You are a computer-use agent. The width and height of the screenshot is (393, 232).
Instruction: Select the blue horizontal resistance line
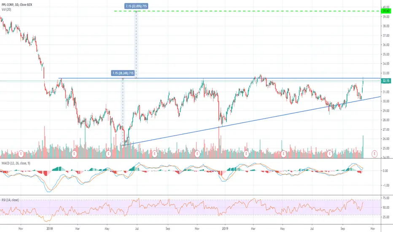(219, 78)
